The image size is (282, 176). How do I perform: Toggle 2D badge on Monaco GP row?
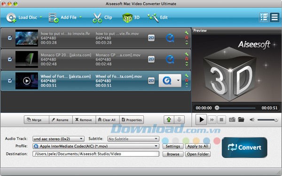pyautogui.click(x=151, y=59)
